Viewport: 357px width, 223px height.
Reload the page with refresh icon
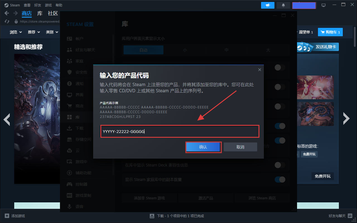(7, 21)
